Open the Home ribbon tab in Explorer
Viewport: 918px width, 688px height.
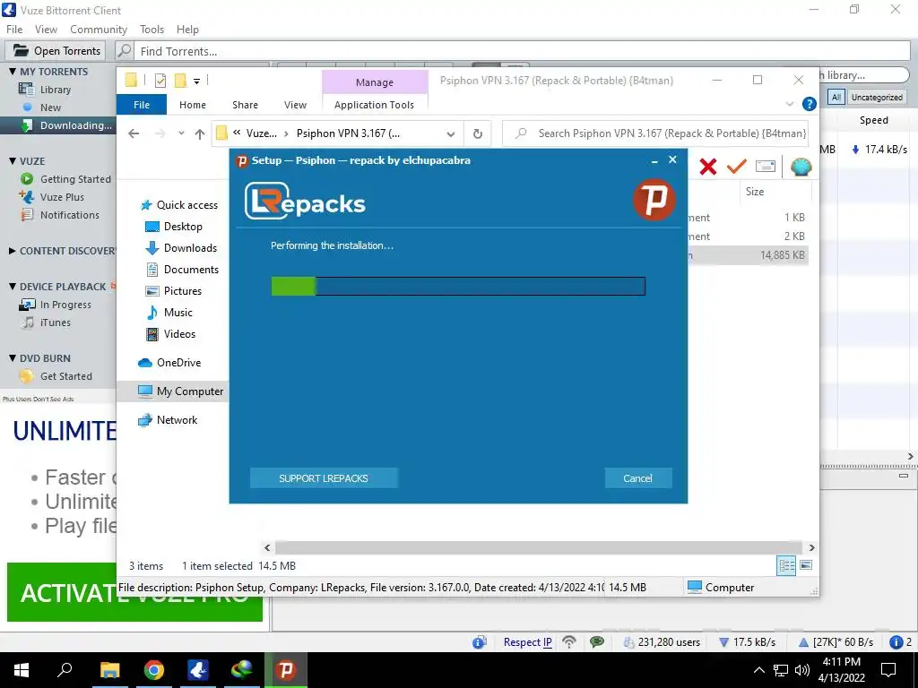coord(193,105)
